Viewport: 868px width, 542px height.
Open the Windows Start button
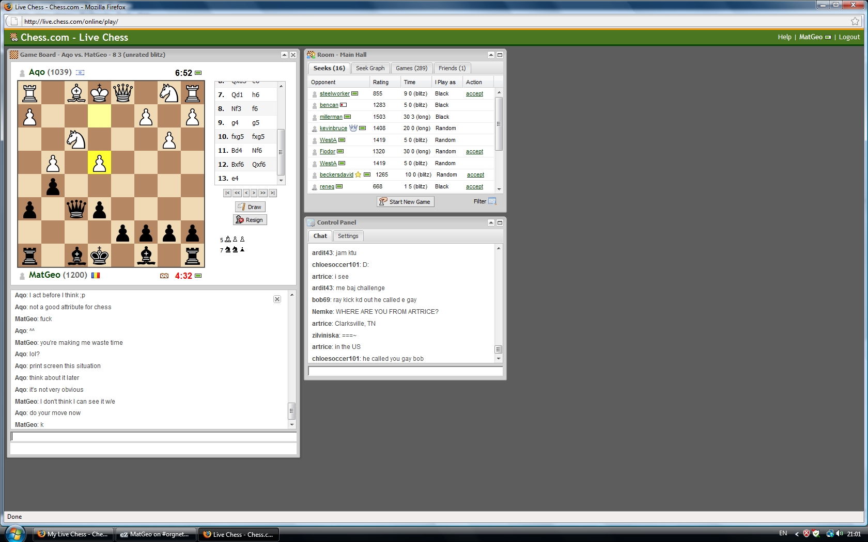coord(16,534)
